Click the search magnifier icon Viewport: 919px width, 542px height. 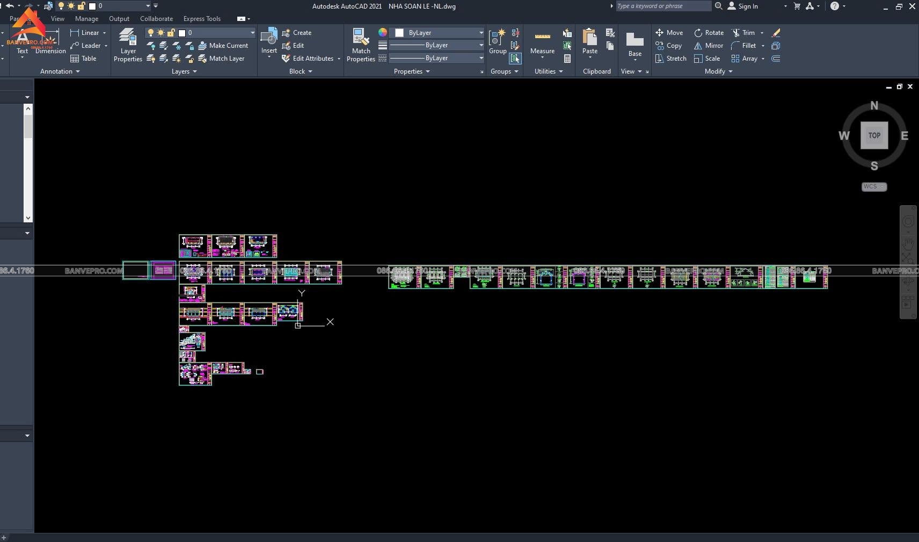pos(718,6)
